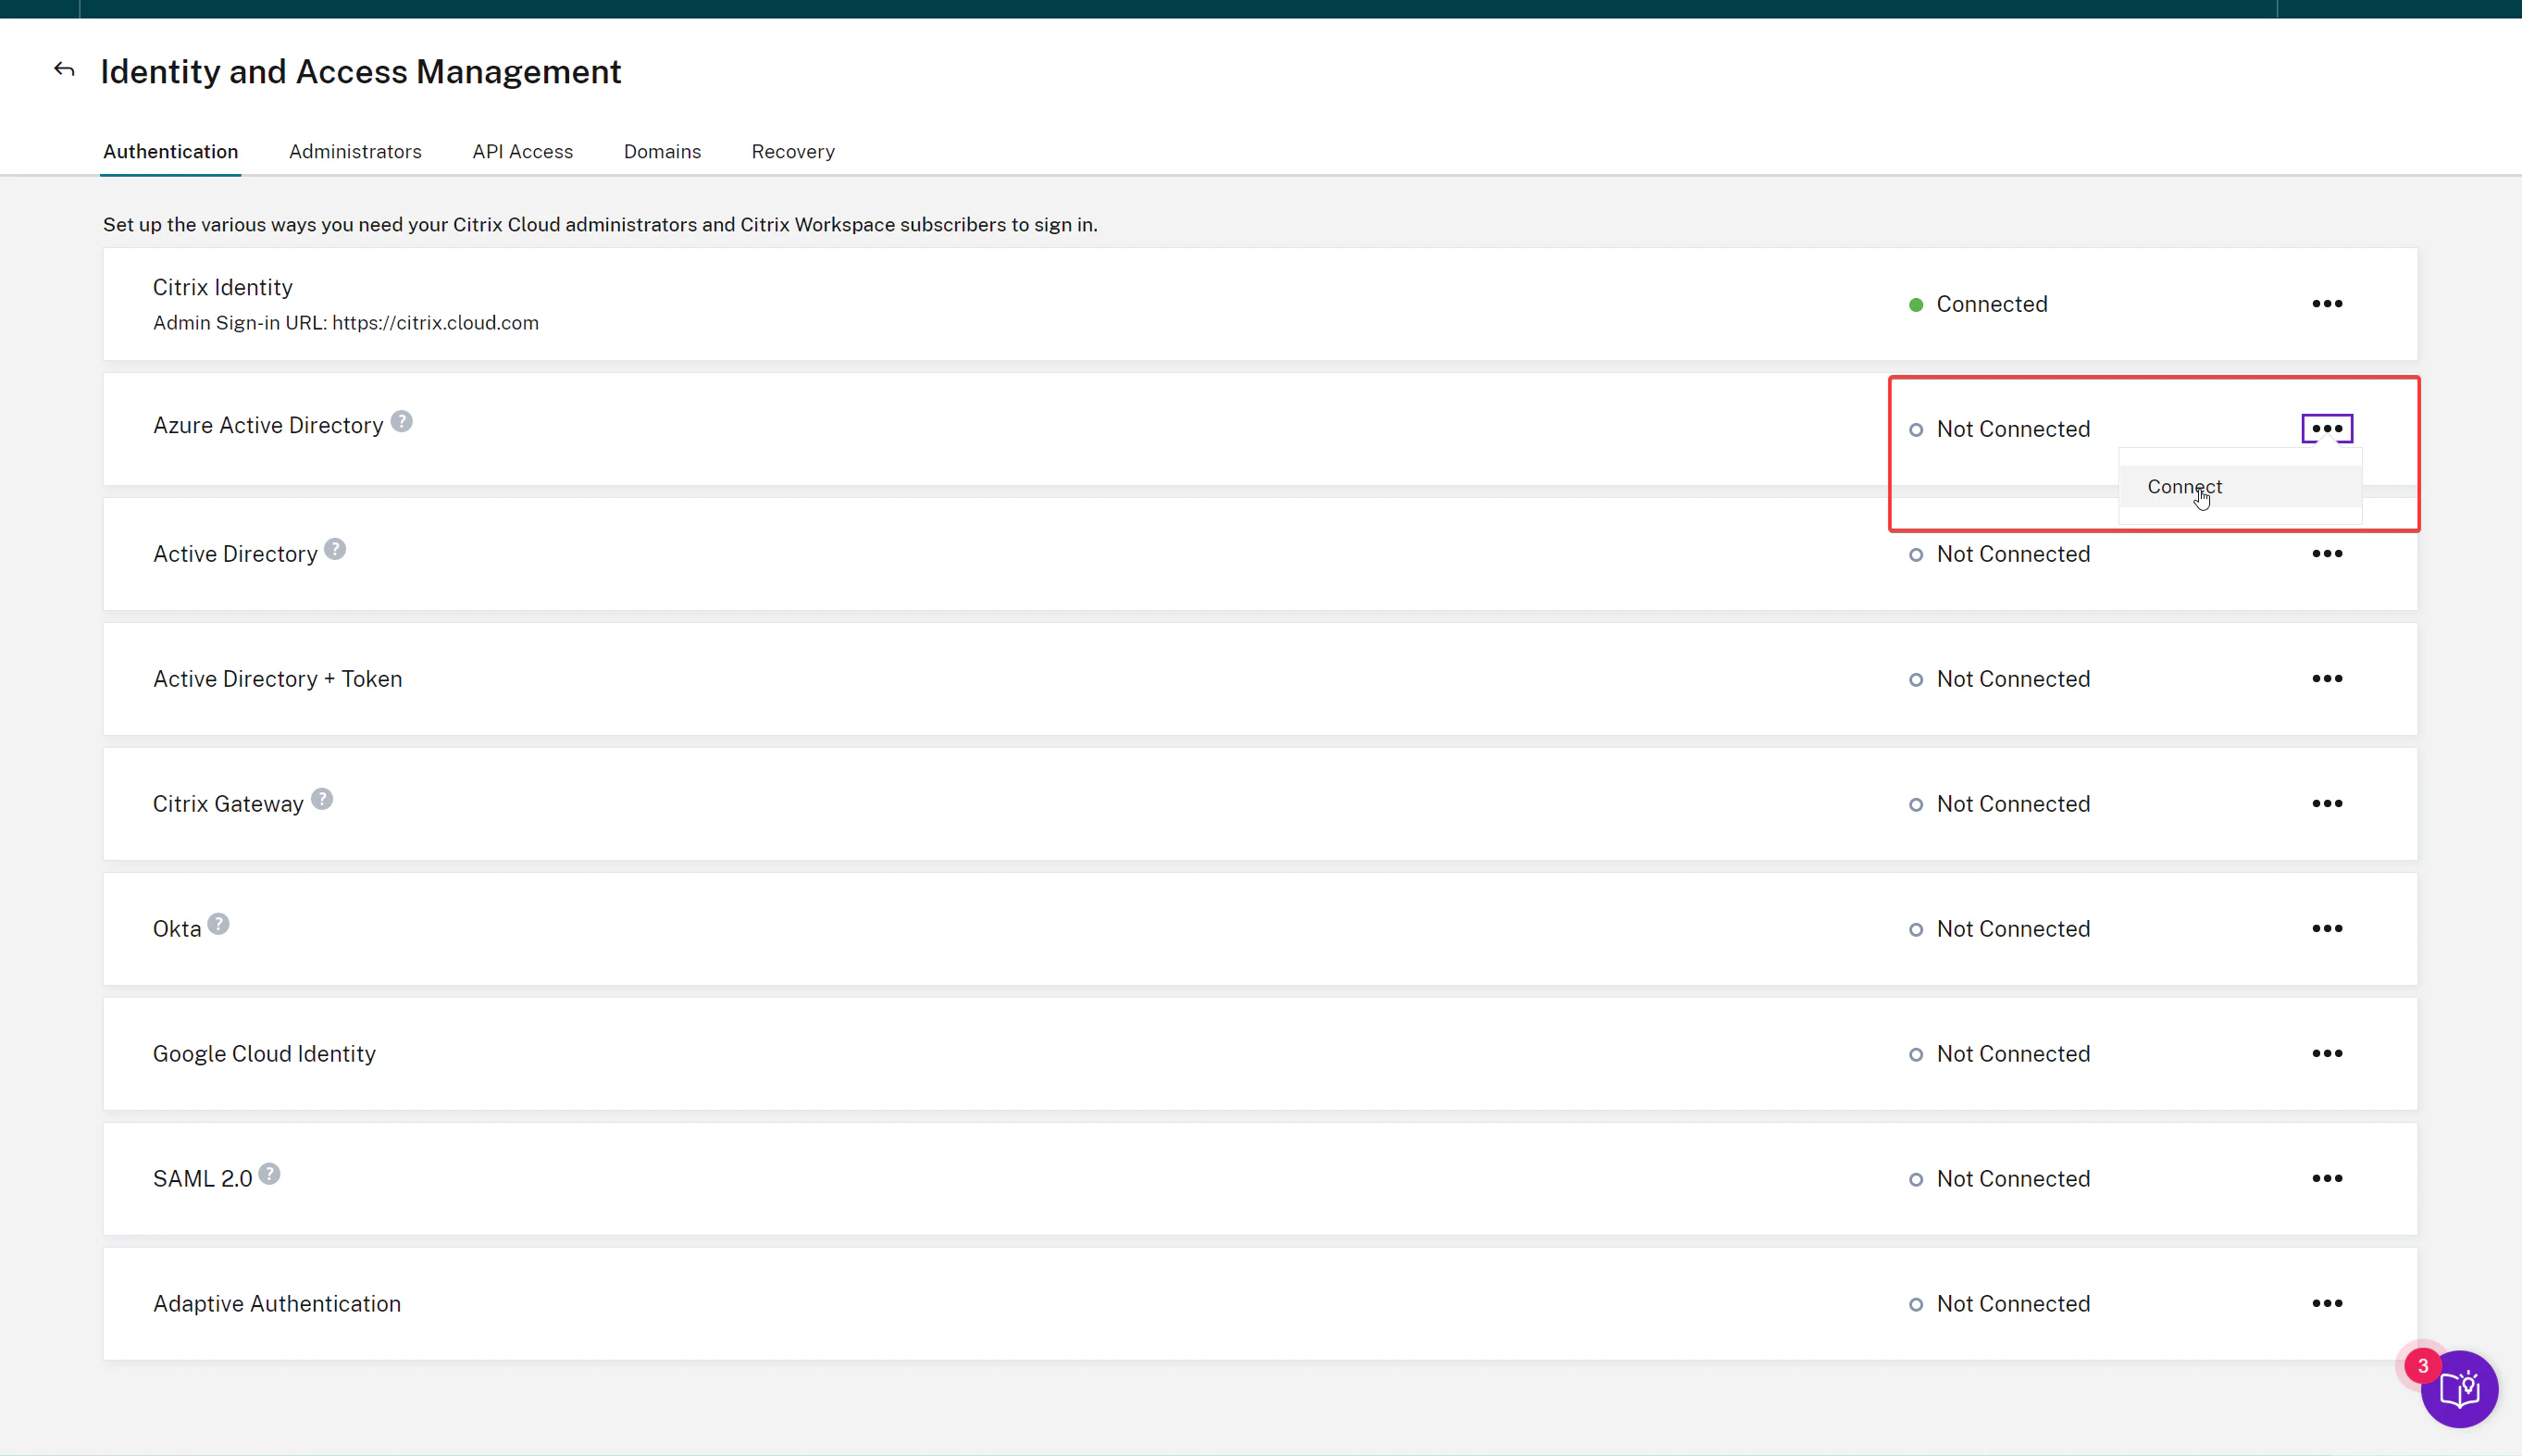Click the Okta options icon
This screenshot has width=2522, height=1456.
(2328, 927)
